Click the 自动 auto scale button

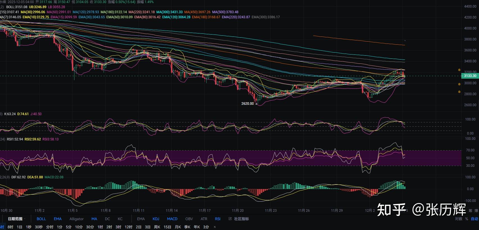point(474,219)
